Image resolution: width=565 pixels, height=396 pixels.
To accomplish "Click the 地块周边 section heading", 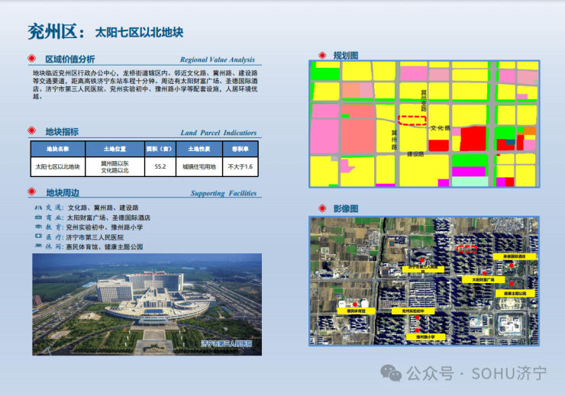I will coord(63,192).
